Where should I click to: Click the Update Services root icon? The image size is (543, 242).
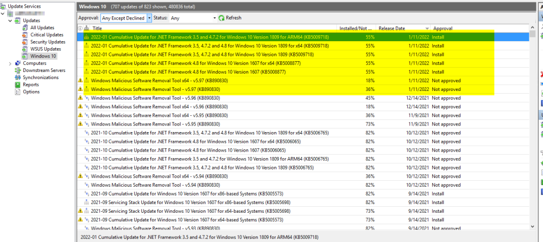[x=3, y=6]
